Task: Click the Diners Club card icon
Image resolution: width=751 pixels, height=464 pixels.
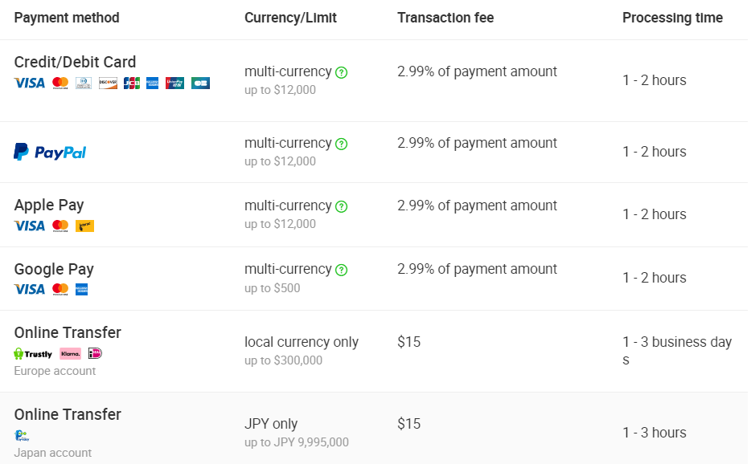Action: click(x=84, y=83)
